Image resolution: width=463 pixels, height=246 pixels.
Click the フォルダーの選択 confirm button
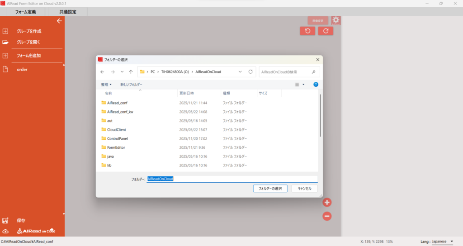tap(270, 188)
